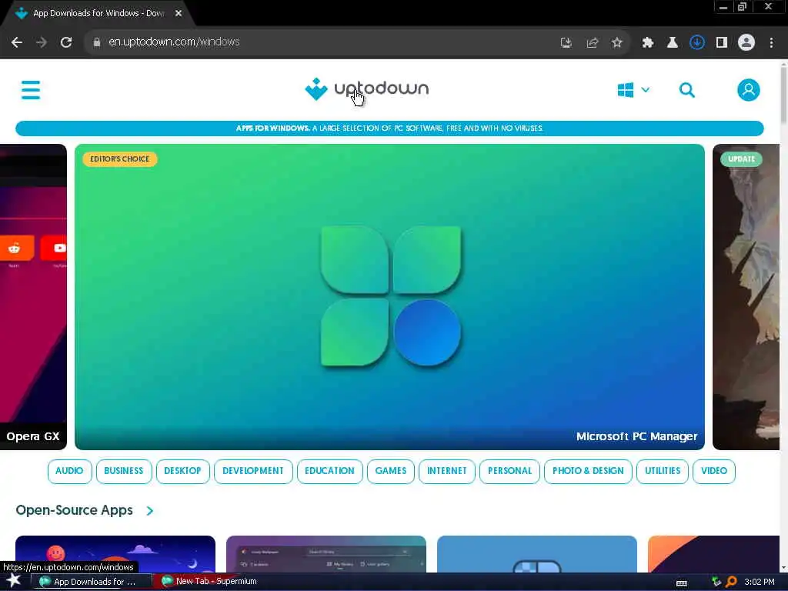
Task: Open the browser extensions puzzle icon
Action: point(648,43)
